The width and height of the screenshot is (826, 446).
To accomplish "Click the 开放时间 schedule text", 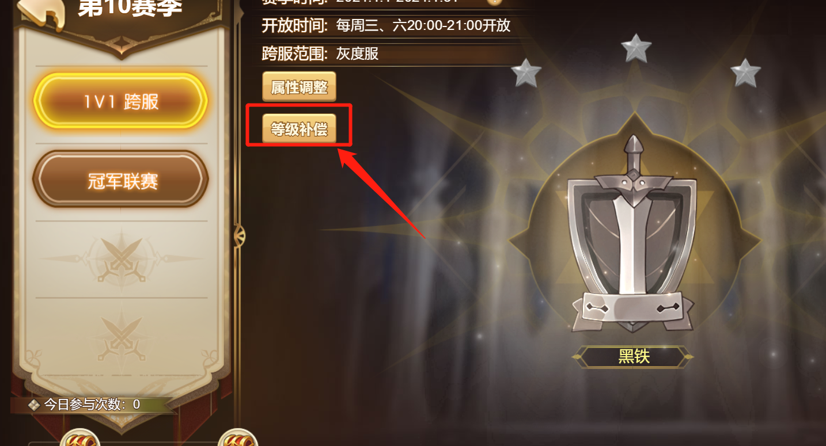I will [386, 25].
